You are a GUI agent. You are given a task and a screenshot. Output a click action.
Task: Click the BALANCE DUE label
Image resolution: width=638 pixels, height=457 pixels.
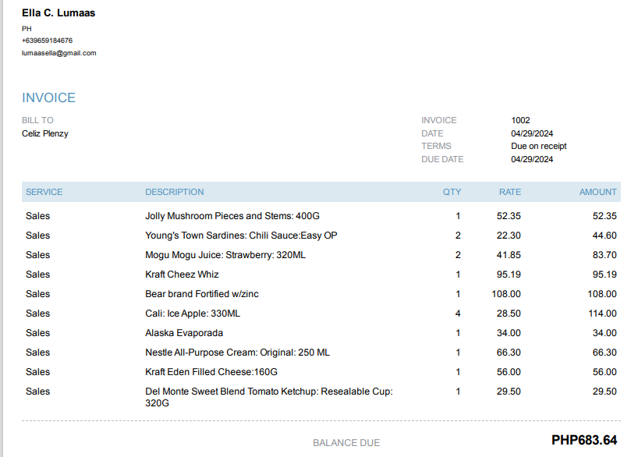tap(346, 443)
